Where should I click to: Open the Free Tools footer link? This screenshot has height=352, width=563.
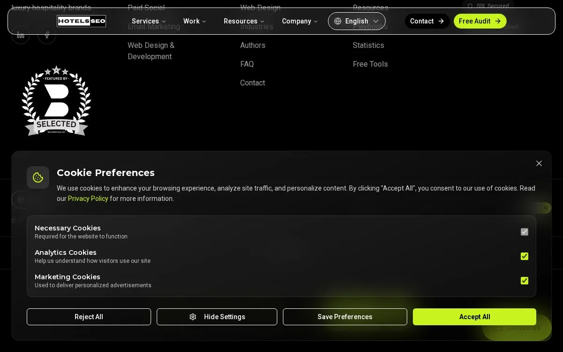[370, 64]
